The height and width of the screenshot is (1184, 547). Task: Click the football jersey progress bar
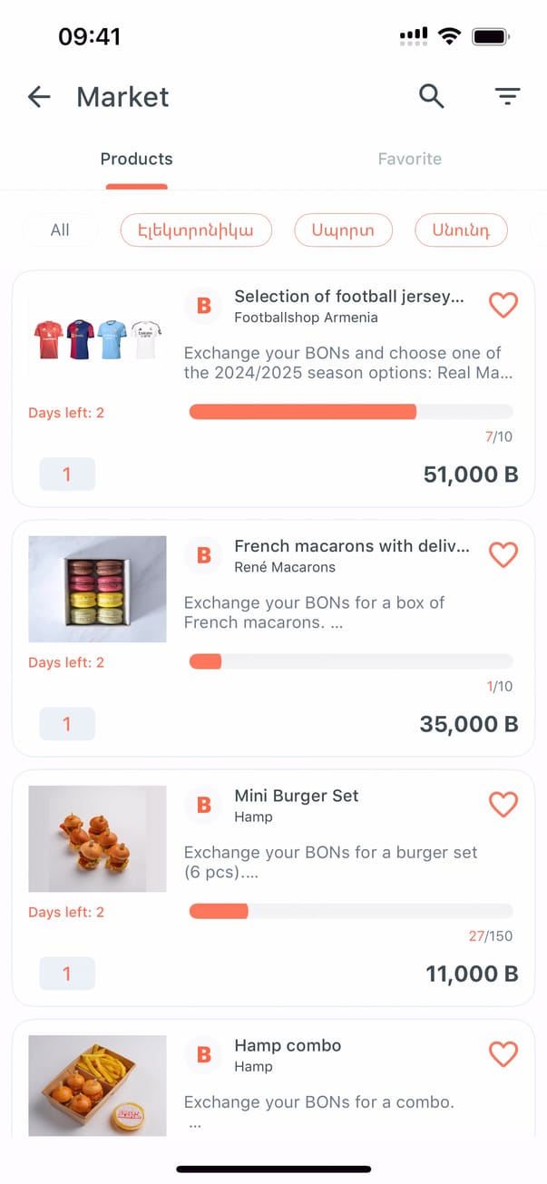(x=350, y=412)
